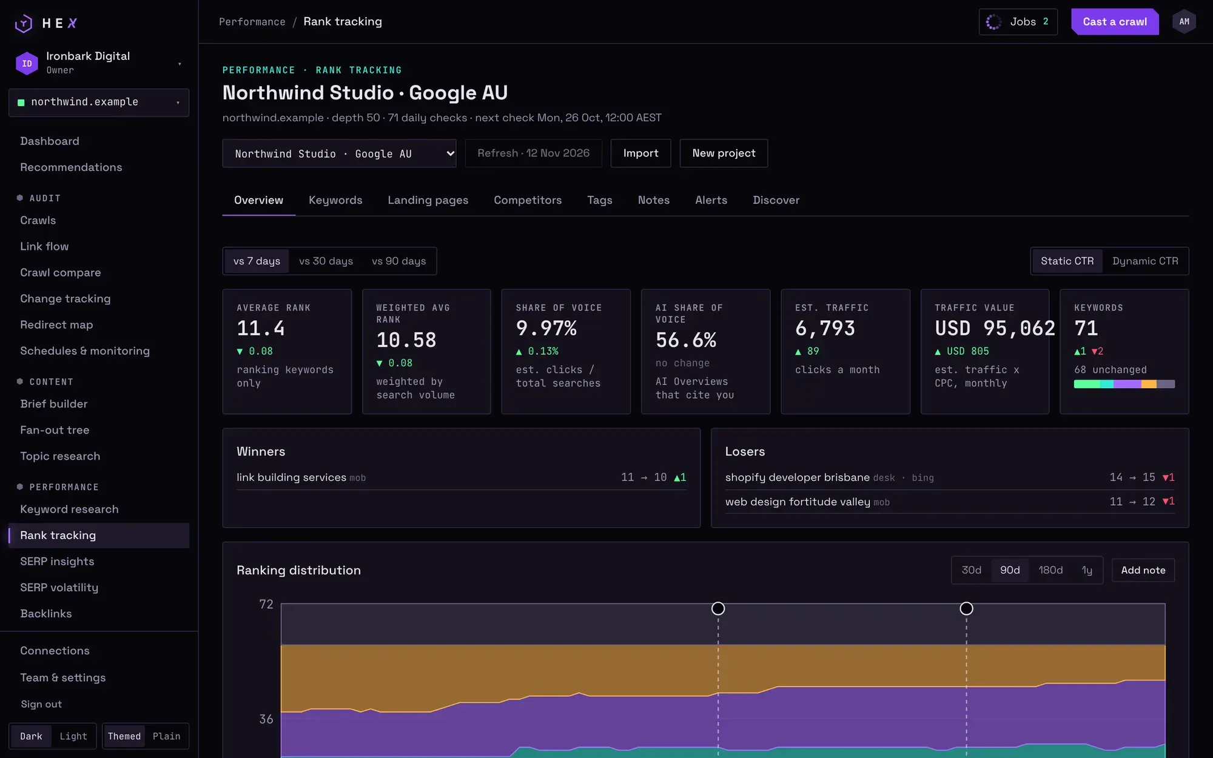The height and width of the screenshot is (758, 1213).
Task: Collapse the Performance sidebar section
Action: point(58,488)
